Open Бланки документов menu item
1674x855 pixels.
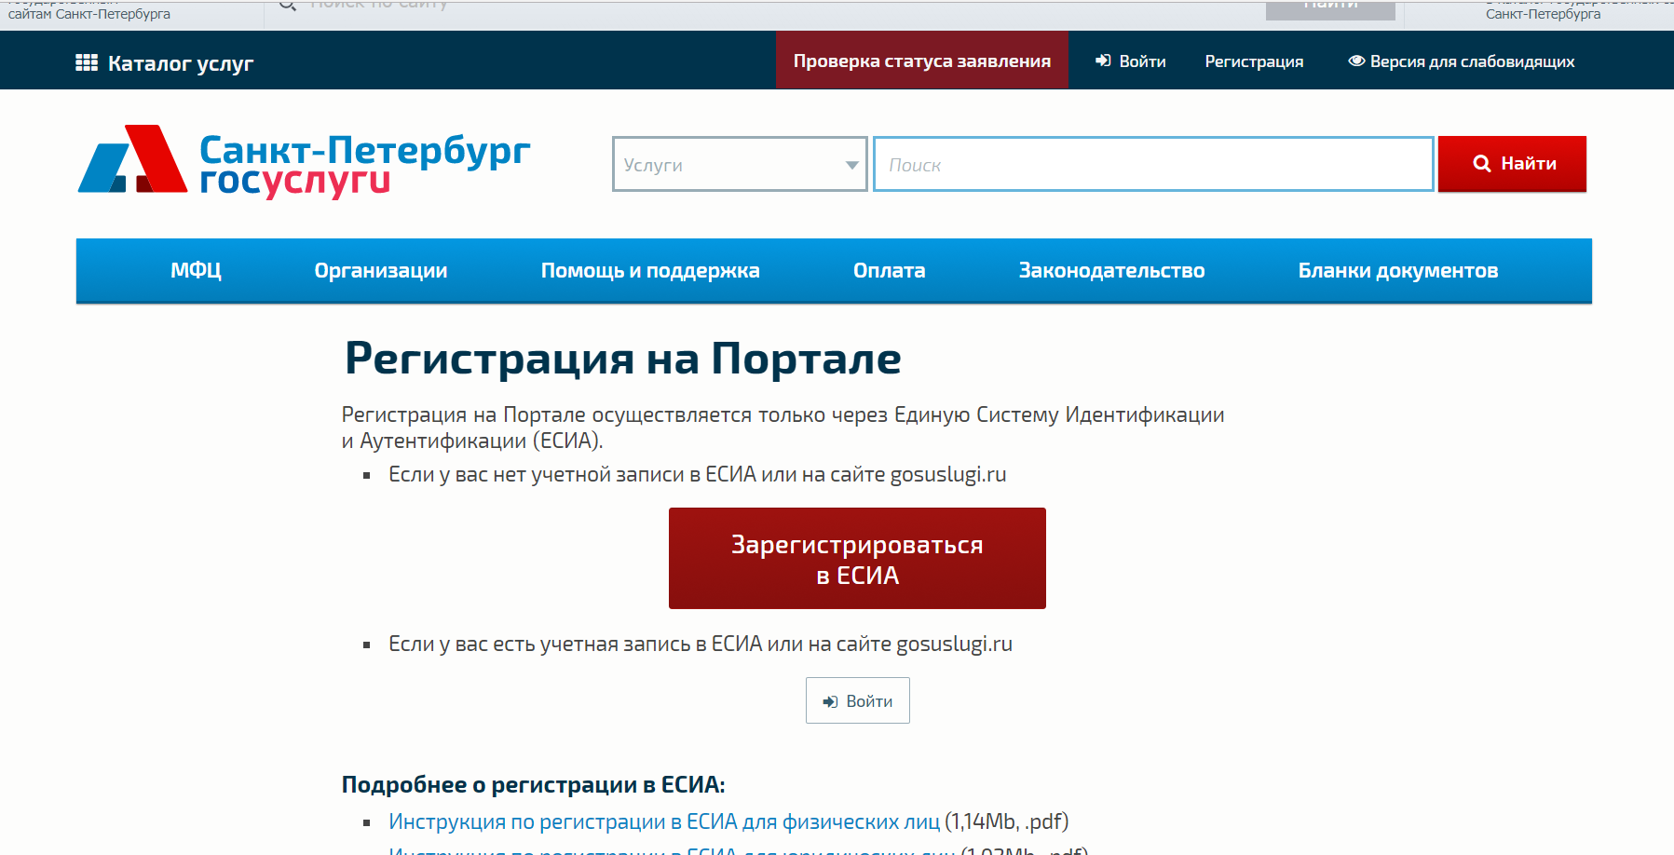(x=1398, y=270)
